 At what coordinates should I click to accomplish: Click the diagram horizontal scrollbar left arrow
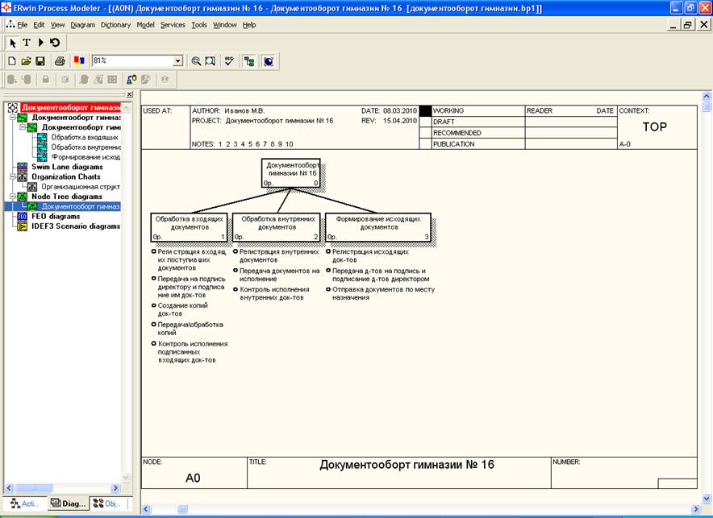coord(146,509)
